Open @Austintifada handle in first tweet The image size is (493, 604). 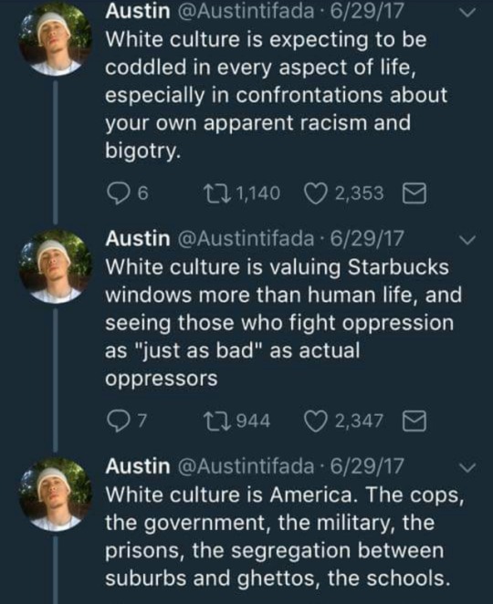pyautogui.click(x=246, y=11)
